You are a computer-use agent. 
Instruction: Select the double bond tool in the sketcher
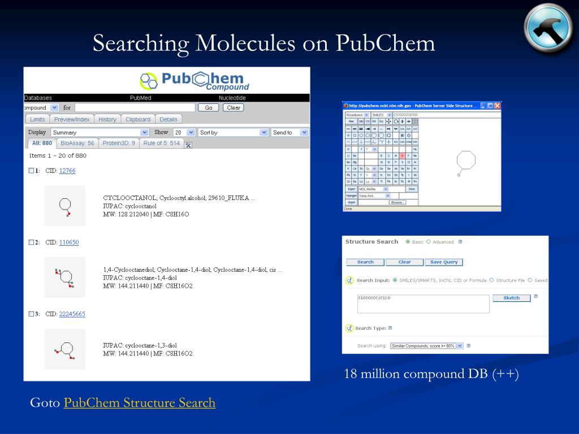[355, 129]
